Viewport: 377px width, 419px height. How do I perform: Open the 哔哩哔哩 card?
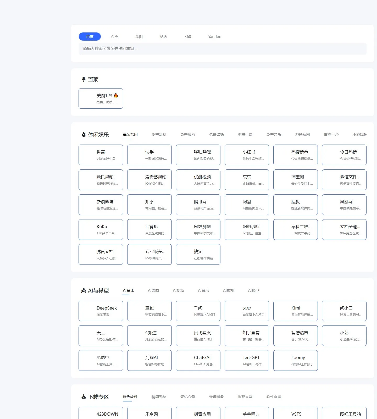coord(198,155)
